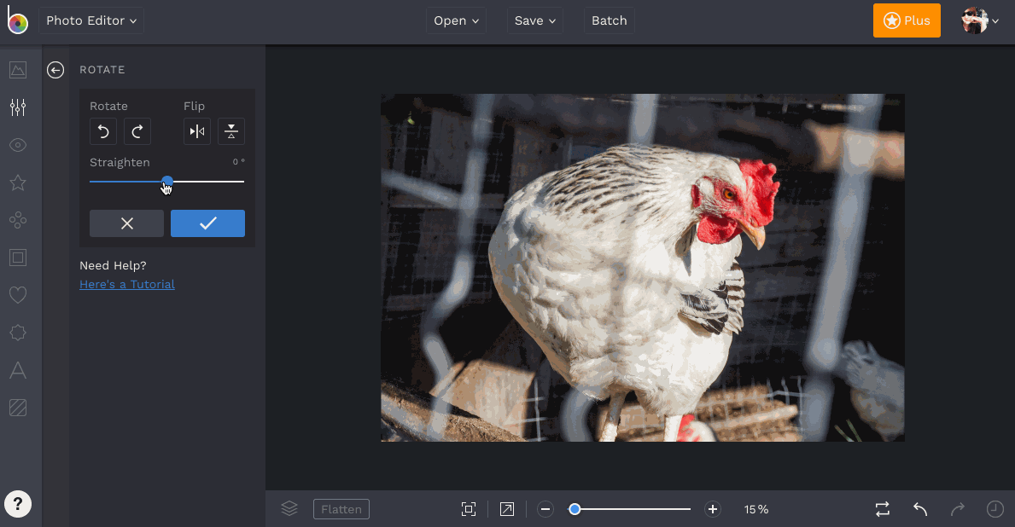Apply the rotation with the checkmark button
Screen dimensions: 1015x527
(207, 223)
